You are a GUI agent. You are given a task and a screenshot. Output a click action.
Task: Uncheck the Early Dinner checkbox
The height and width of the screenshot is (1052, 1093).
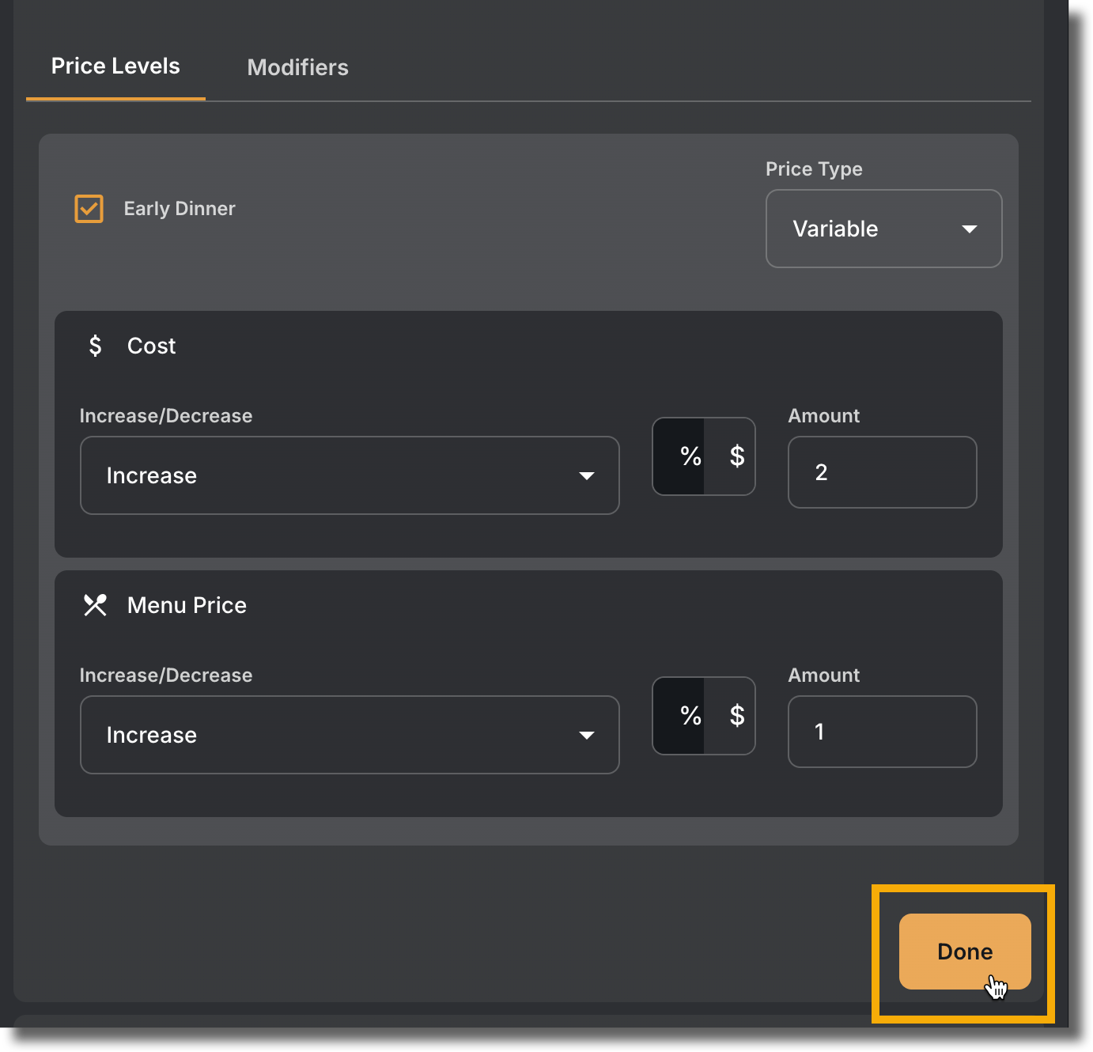pyautogui.click(x=89, y=209)
